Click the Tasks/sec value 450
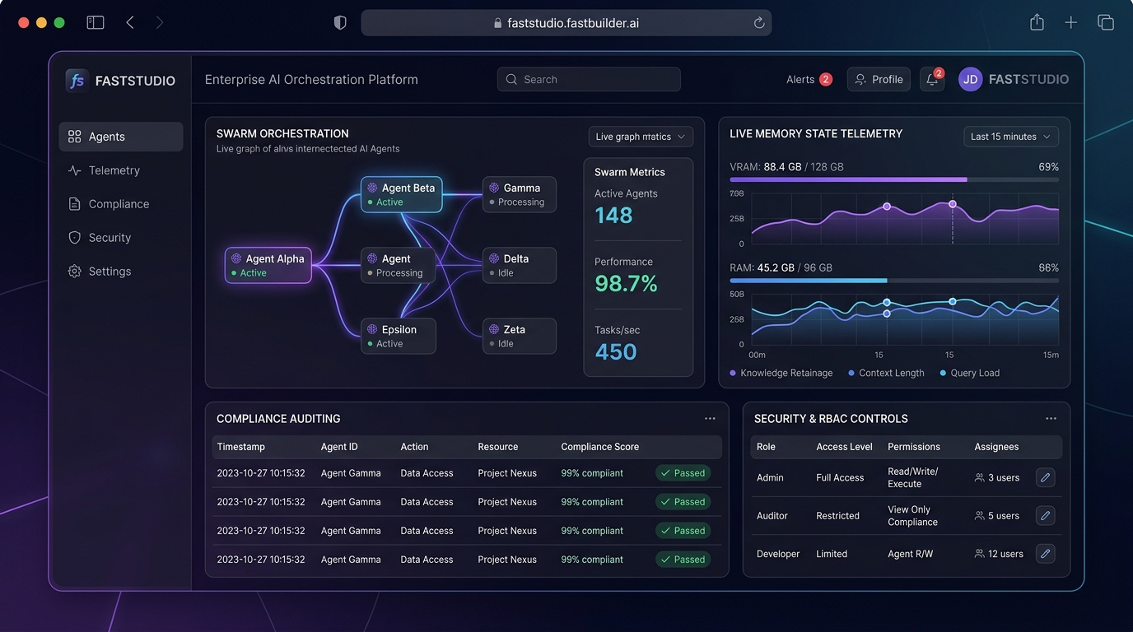Screen dimensions: 1133x632 pos(616,352)
